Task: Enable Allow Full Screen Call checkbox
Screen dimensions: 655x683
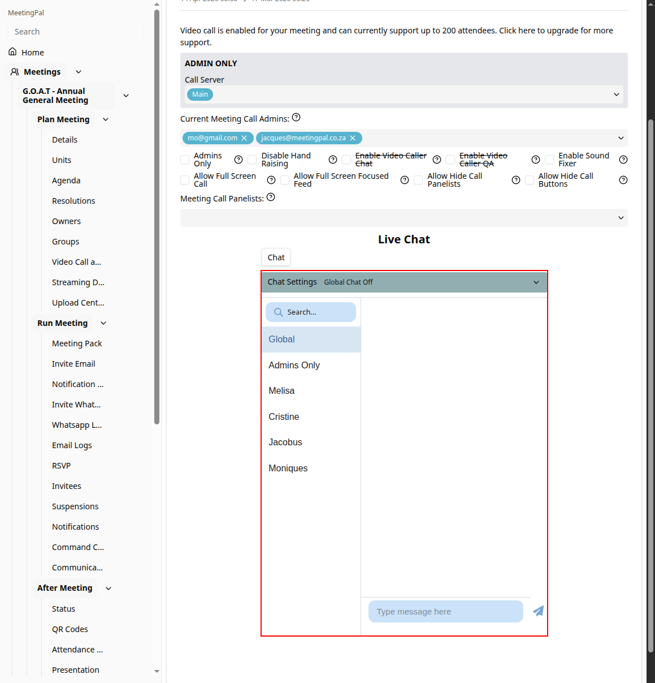Action: [x=185, y=180]
